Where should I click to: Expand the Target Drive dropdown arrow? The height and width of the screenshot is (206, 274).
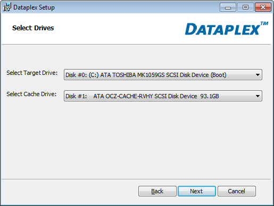258,75
